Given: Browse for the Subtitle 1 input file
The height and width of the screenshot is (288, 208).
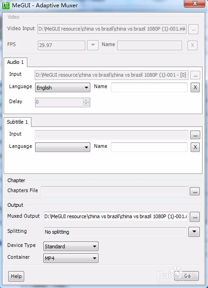Looking at the screenshot, I should pyautogui.click(x=195, y=135).
